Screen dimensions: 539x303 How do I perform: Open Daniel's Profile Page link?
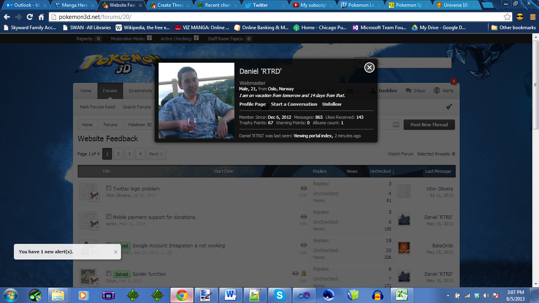(253, 104)
